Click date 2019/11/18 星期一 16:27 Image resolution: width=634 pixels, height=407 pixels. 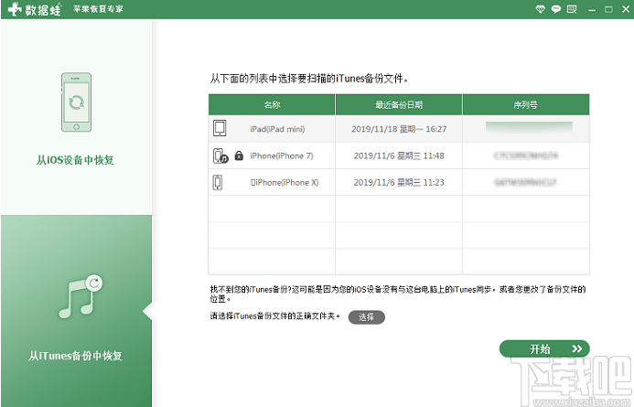click(399, 129)
